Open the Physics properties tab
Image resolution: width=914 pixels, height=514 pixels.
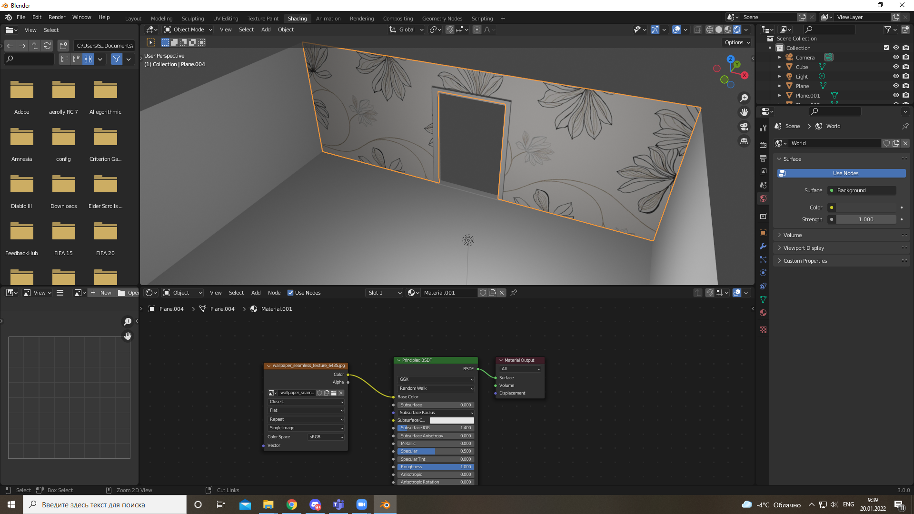763,273
